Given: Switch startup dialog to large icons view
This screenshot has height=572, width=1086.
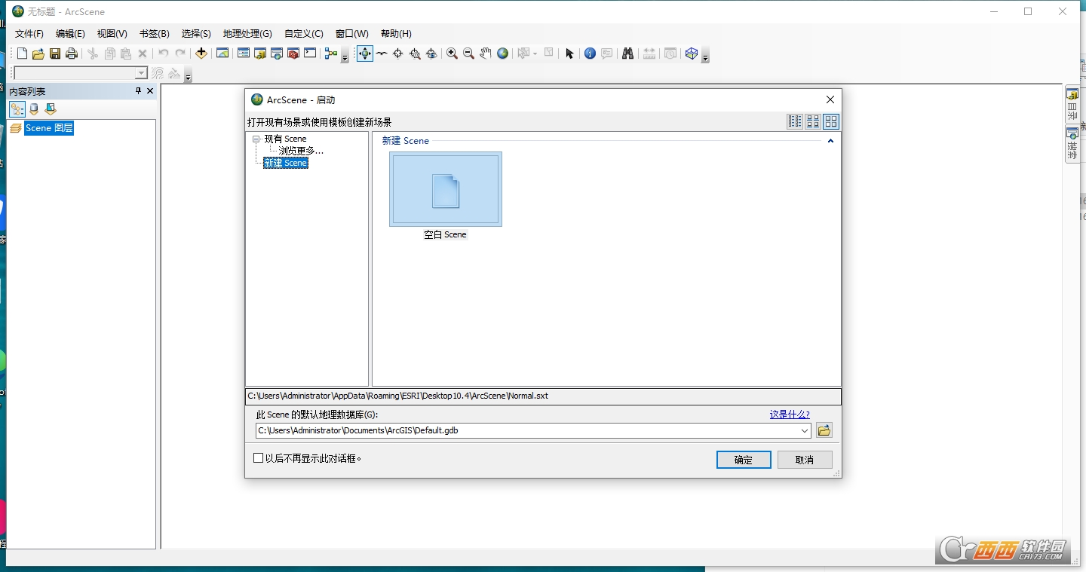Looking at the screenshot, I should click(830, 121).
